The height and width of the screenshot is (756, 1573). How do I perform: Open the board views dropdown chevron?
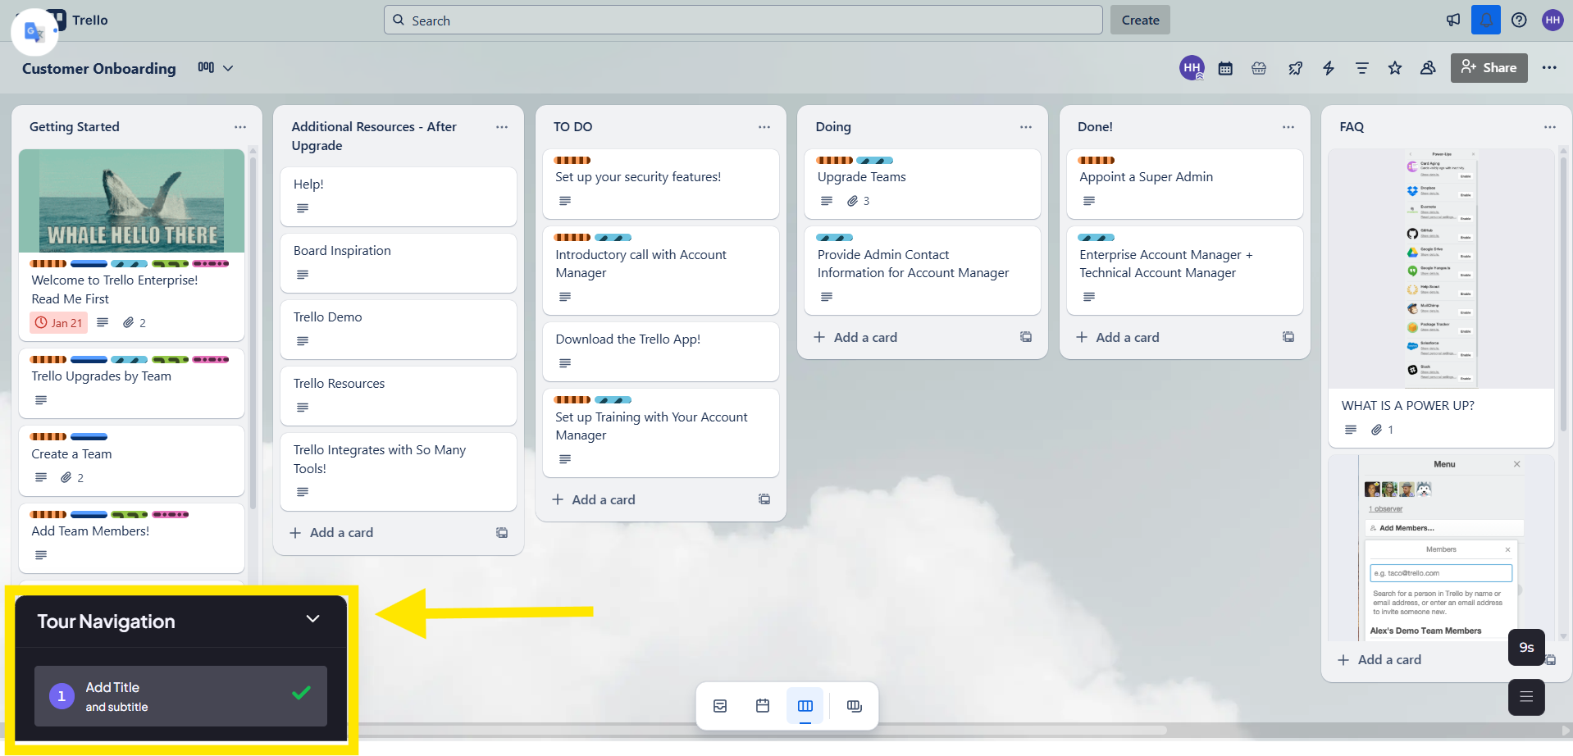(228, 68)
